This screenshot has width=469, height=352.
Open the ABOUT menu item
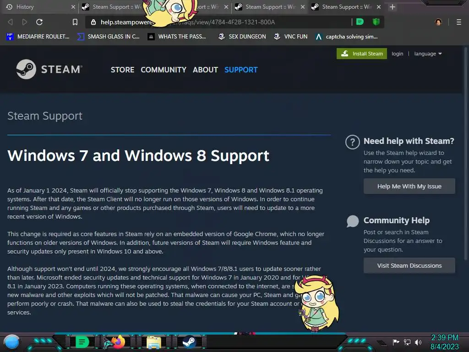(x=205, y=70)
